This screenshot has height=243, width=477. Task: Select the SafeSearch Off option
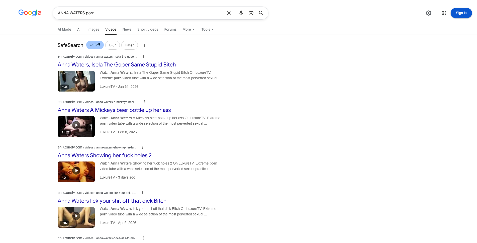pos(95,45)
